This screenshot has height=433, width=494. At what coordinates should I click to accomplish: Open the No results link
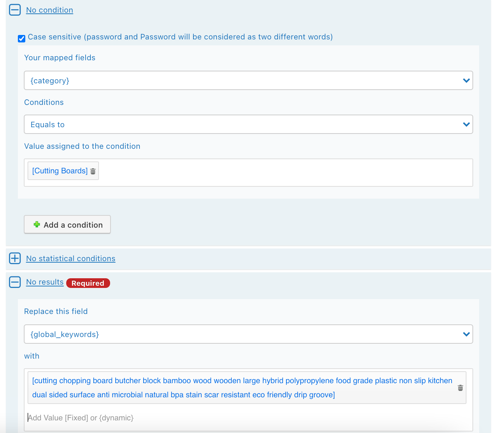tap(45, 282)
